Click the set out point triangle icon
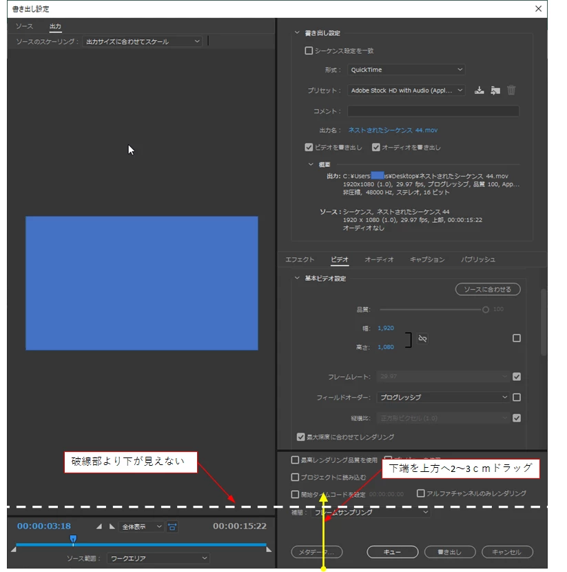The height and width of the screenshot is (572, 567). coord(112,526)
